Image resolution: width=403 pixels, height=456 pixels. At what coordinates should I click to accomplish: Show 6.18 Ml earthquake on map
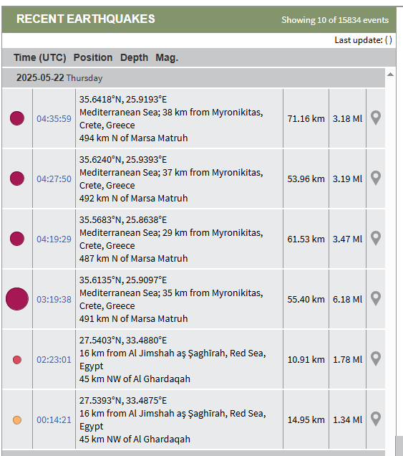[x=376, y=299]
